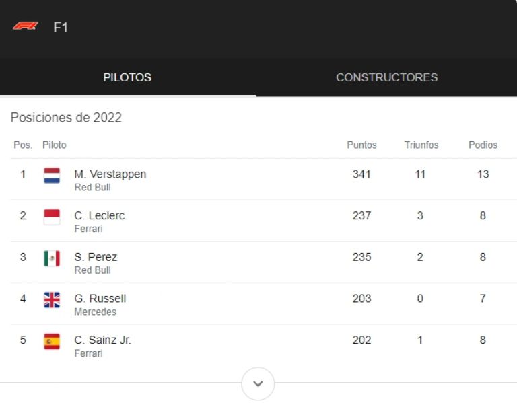The width and height of the screenshot is (517, 403).
Task: Click the Monaco flag beside Leclerc
Action: pyautogui.click(x=52, y=217)
